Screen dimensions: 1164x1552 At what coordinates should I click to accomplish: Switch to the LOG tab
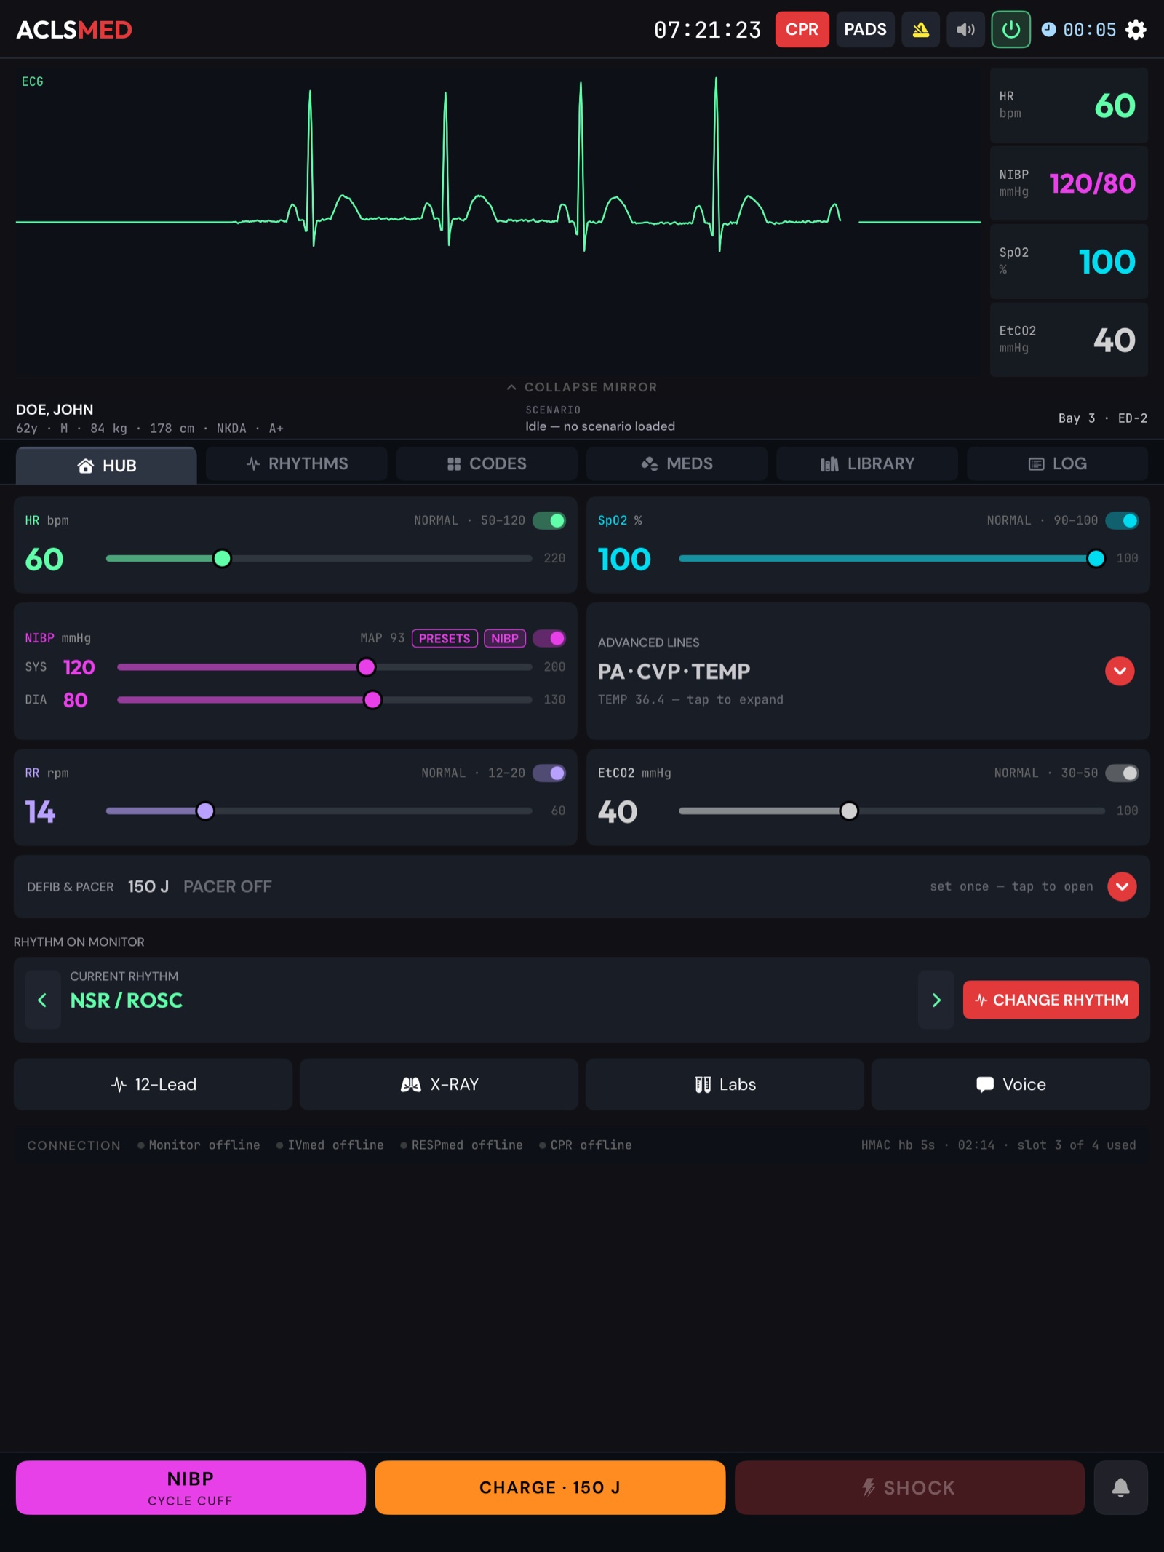pyautogui.click(x=1057, y=463)
